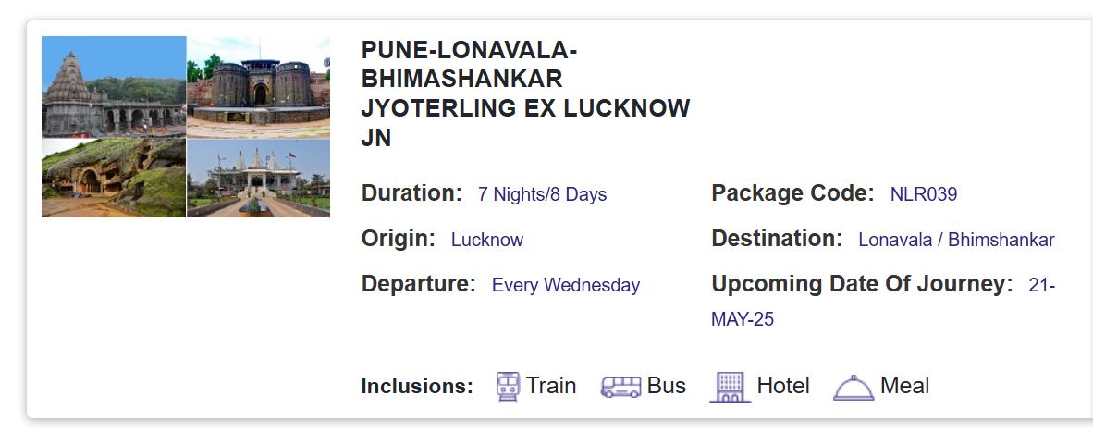Click the Bus inclusion icon
The width and height of the screenshot is (1093, 446).
[620, 387]
